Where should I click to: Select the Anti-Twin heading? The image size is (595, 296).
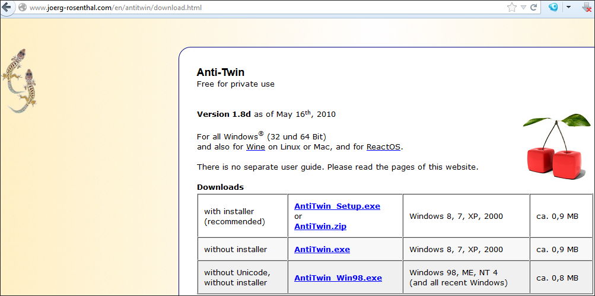pyautogui.click(x=221, y=72)
